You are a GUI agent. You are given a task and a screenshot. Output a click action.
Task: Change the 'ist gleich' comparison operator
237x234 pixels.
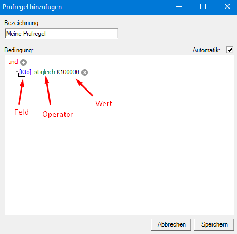(44, 72)
